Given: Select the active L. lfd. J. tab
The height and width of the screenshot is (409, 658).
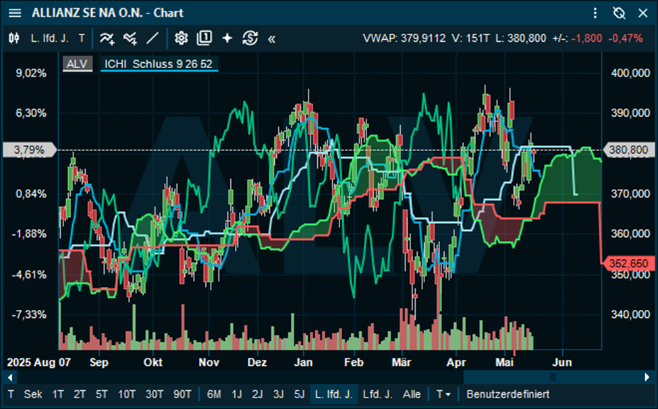Looking at the screenshot, I should tap(333, 394).
